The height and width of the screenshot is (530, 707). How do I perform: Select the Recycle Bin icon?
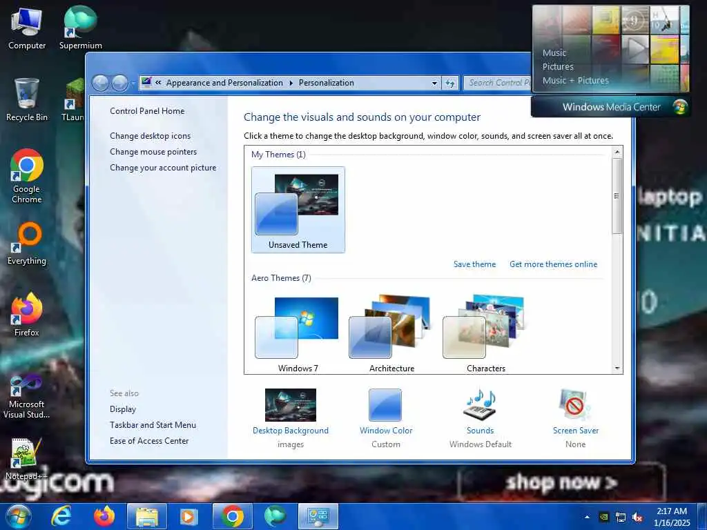27,100
